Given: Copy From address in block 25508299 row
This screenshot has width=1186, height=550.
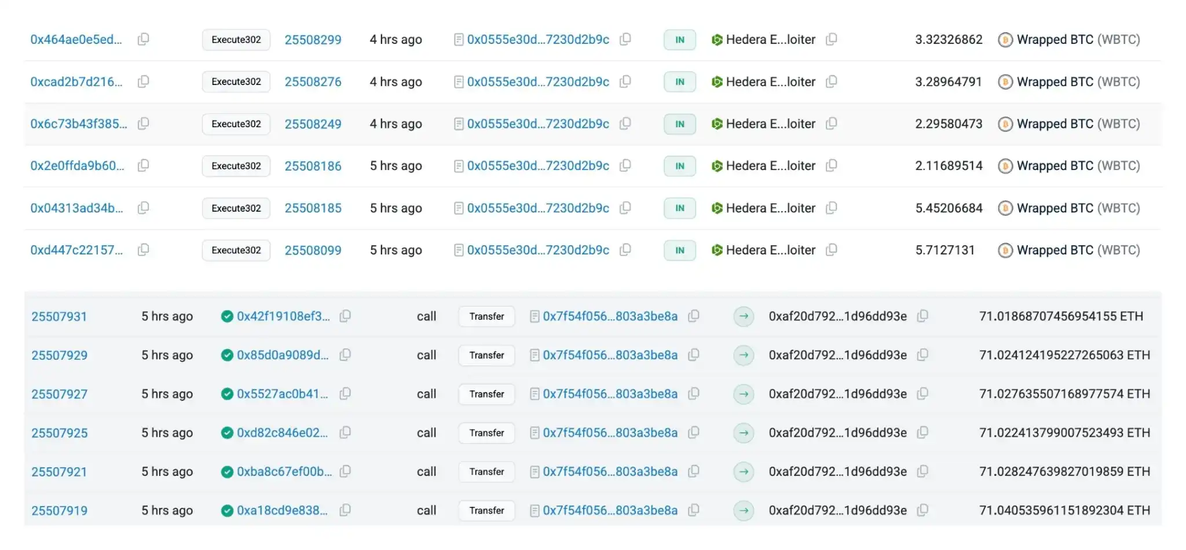Looking at the screenshot, I should click(625, 39).
